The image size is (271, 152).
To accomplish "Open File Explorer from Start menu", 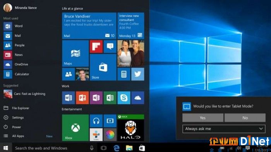I will click(x=16, y=108).
